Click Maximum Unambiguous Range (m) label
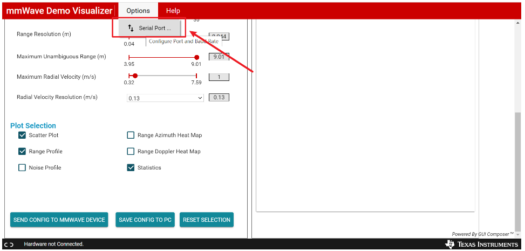Screen dimensions: 525x251 pyautogui.click(x=62, y=57)
